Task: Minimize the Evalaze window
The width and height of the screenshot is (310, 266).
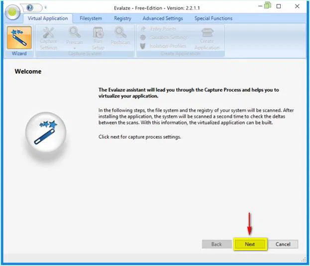Action: click(x=260, y=6)
